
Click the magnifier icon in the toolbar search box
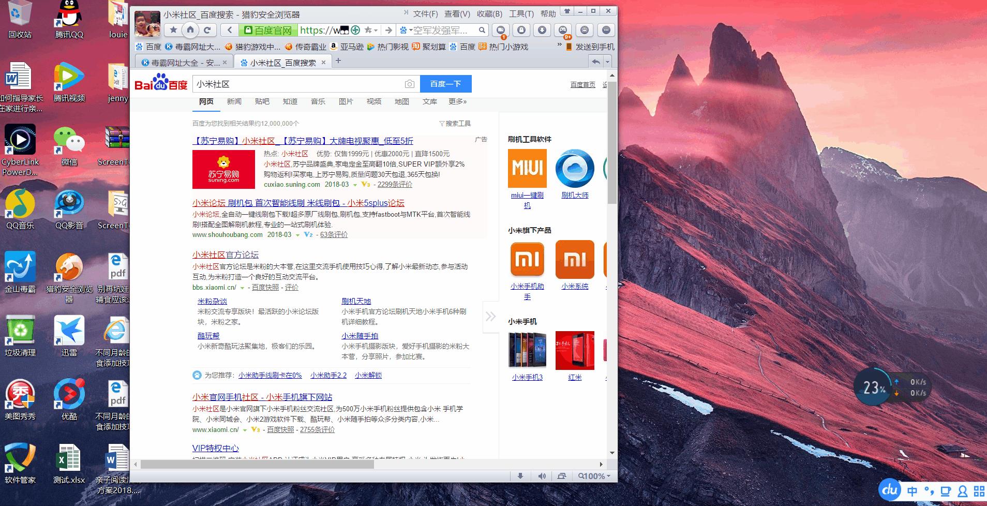[x=482, y=30]
